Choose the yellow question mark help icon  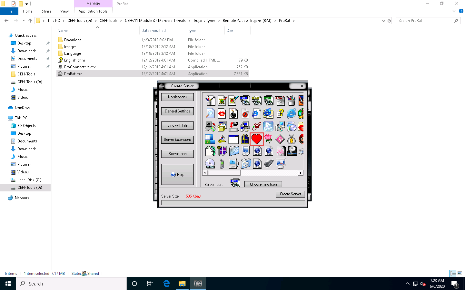[x=280, y=113]
